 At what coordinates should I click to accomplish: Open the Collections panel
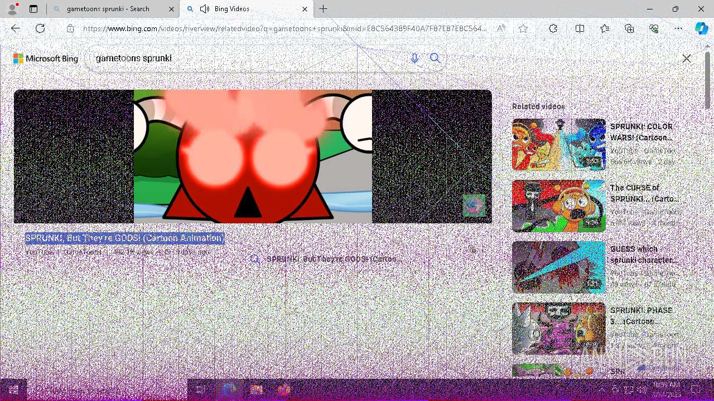629,28
